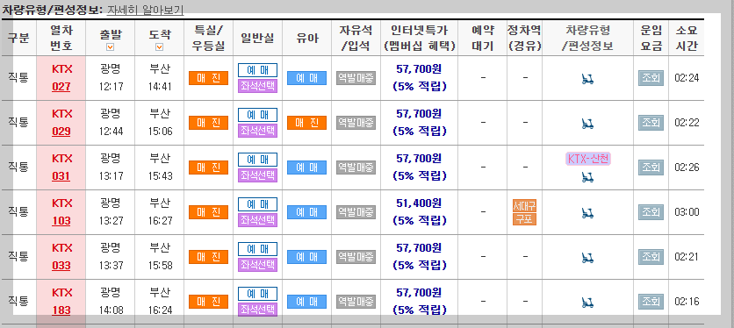Viewport: 734px width, 328px height.
Task: Click 역발매중 for KTX 029
Action: point(356,123)
